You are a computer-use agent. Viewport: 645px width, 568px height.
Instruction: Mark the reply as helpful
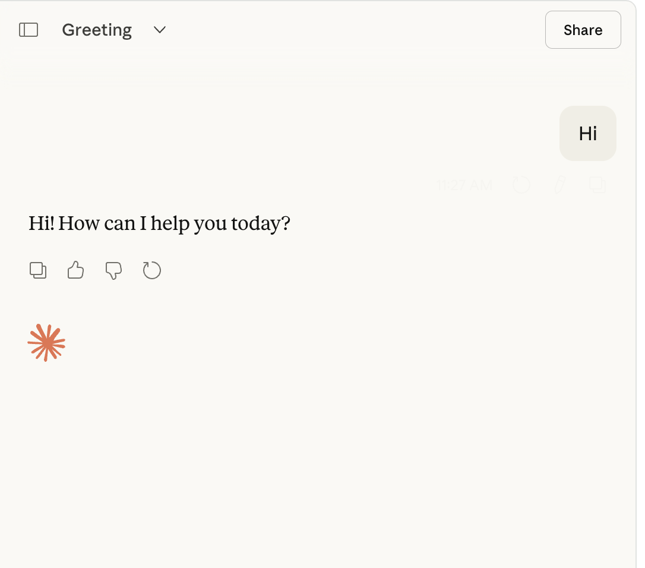(75, 270)
